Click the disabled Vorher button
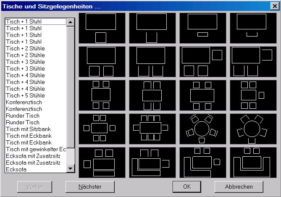Viewport: 281px width, 197px height. [x=34, y=187]
